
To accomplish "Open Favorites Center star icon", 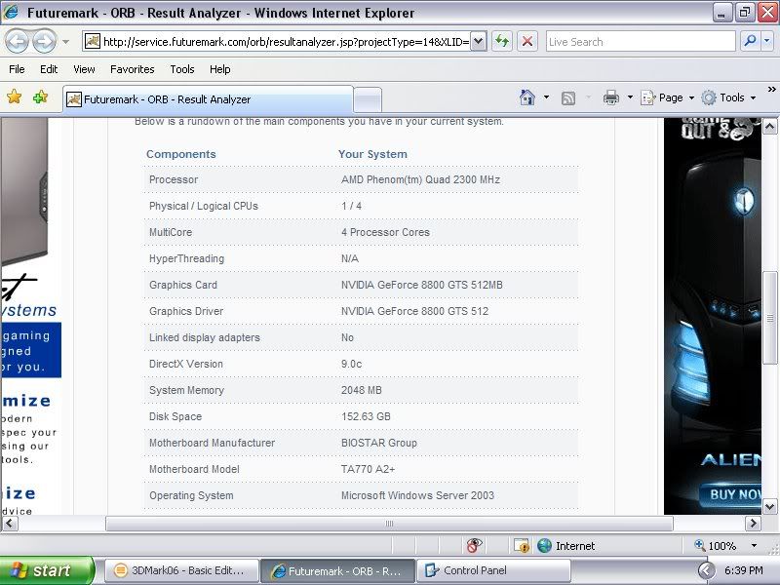I will pyautogui.click(x=14, y=97).
